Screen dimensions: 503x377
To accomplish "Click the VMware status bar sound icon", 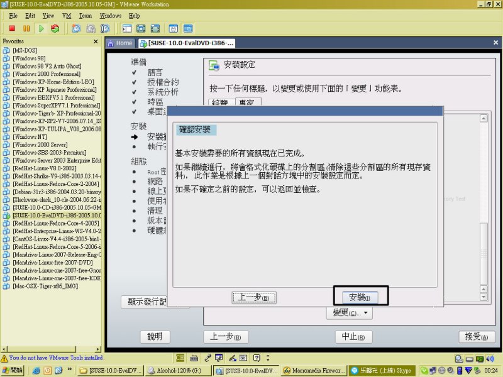I will click(490, 359).
